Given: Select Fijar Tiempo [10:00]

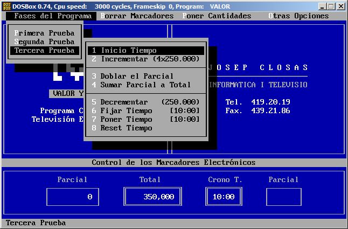Looking at the screenshot, I should click(x=146, y=111).
